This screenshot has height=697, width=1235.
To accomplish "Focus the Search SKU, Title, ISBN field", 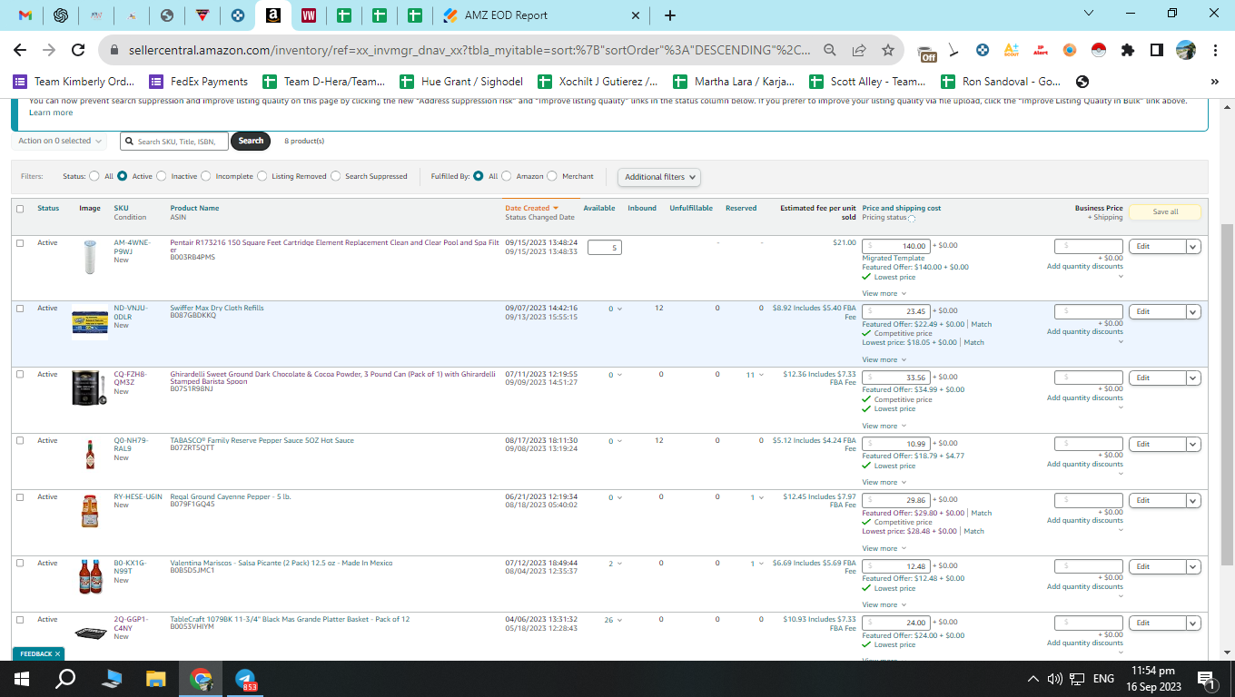I will click(174, 141).
